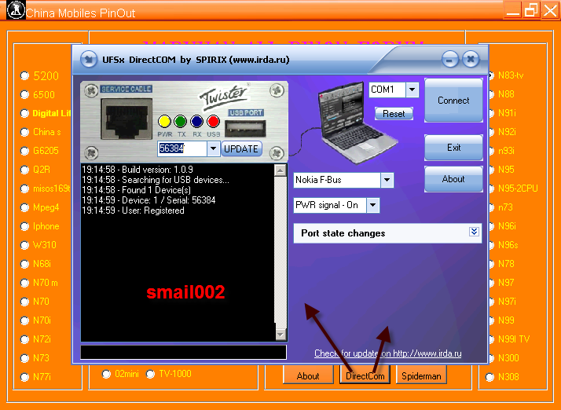Click the N99I TV label on right list

(514, 339)
